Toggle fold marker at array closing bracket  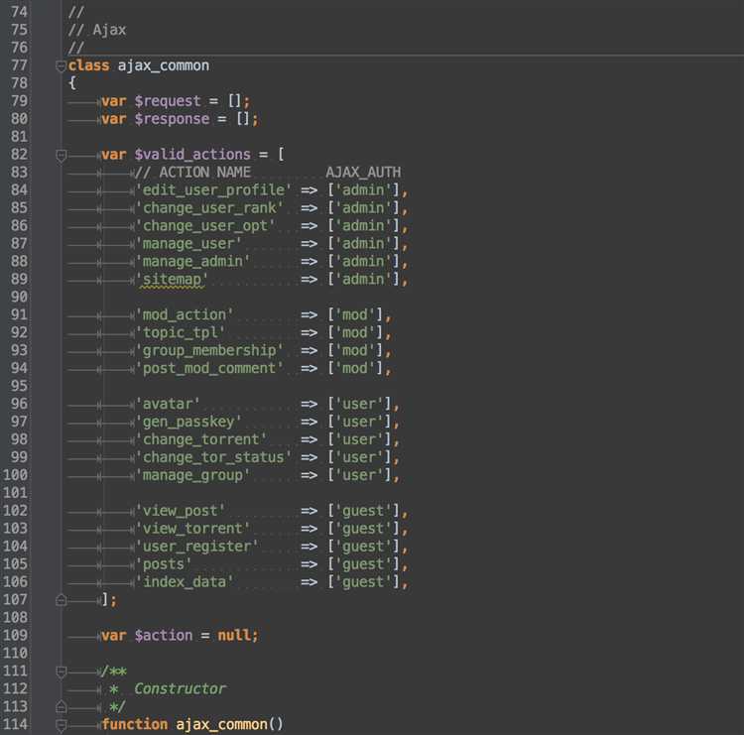tap(61, 600)
